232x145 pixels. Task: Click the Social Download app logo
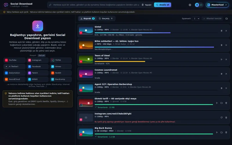[x=6, y=5]
